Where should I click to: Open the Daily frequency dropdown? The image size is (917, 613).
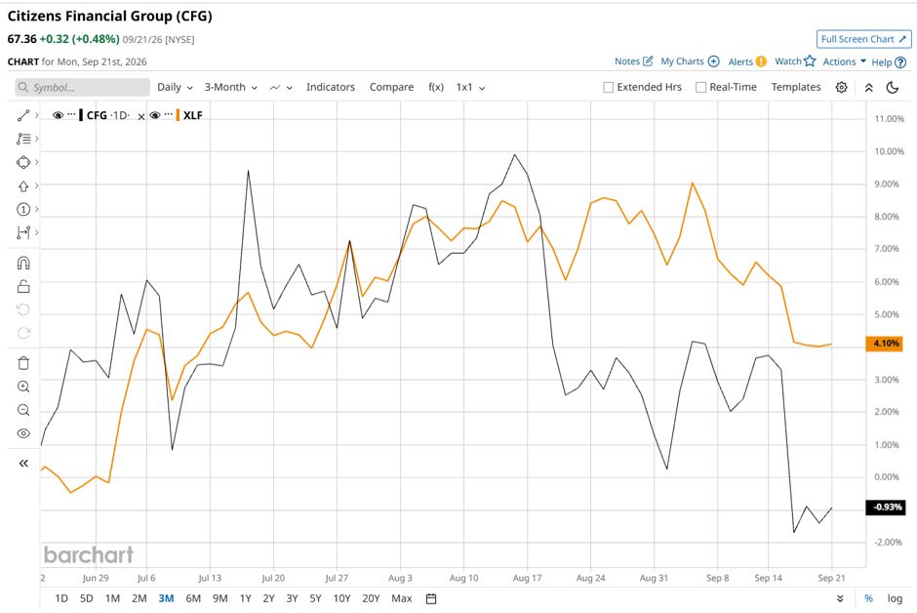[175, 87]
